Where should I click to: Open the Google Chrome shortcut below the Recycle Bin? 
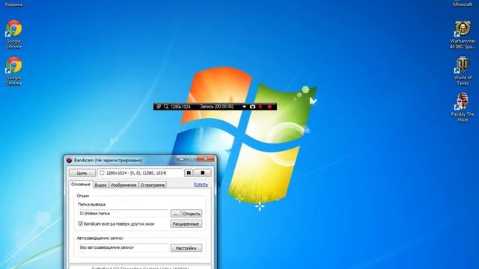(x=13, y=34)
